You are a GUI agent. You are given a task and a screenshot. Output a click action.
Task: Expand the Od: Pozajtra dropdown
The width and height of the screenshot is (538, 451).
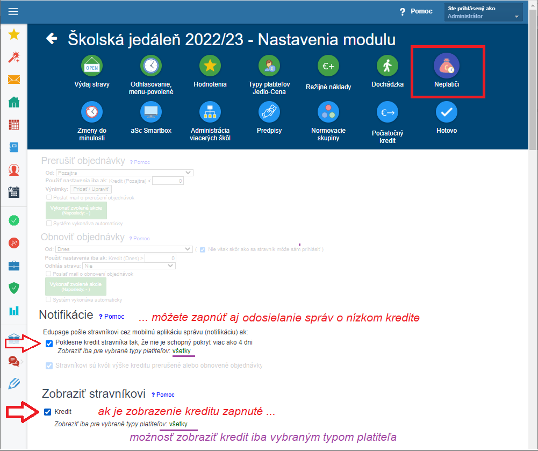pos(125,173)
